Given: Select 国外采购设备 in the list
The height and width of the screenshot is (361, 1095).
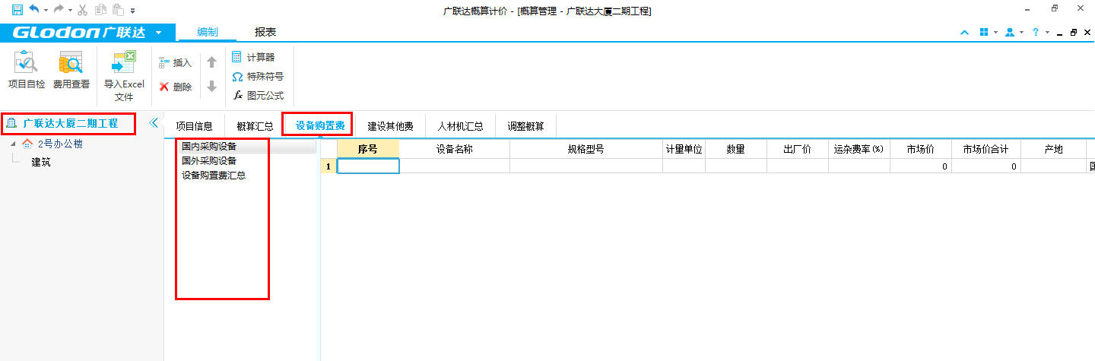Looking at the screenshot, I should (209, 160).
